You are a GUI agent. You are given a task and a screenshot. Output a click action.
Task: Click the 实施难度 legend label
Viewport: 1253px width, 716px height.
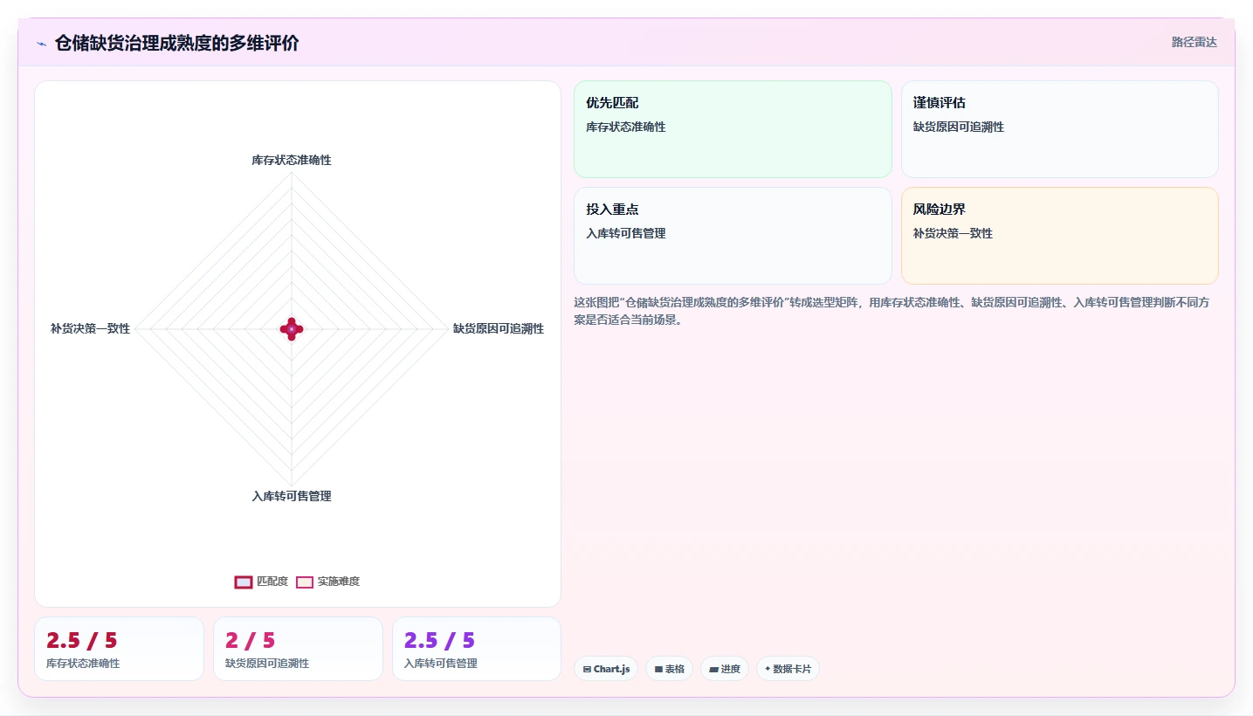pos(339,582)
